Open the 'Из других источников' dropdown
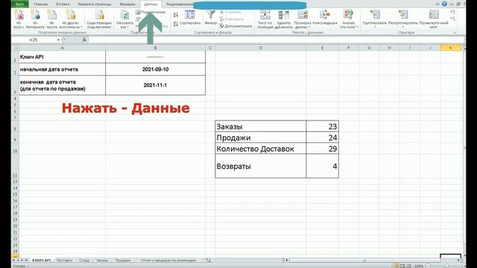This screenshot has width=477, height=268. [x=71, y=19]
